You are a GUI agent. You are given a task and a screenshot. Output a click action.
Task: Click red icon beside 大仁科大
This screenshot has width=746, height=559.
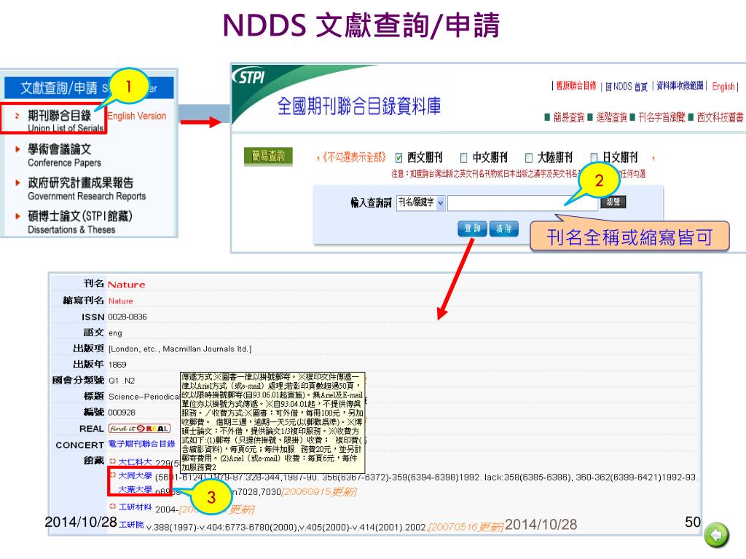[x=113, y=461]
